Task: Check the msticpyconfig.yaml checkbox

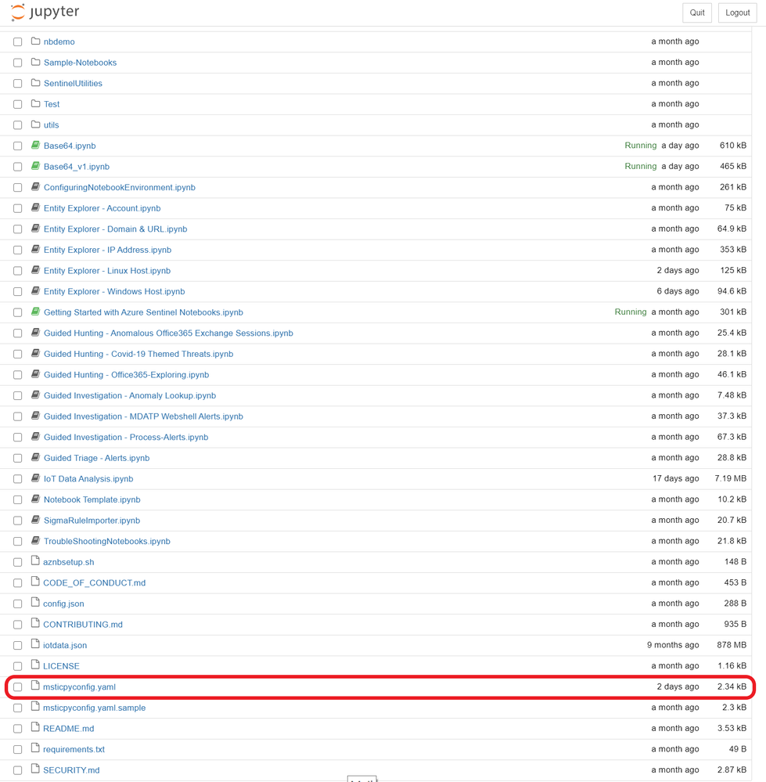Action: [x=18, y=687]
